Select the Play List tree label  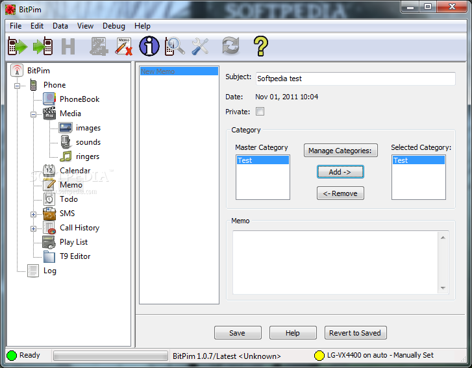[x=74, y=242]
